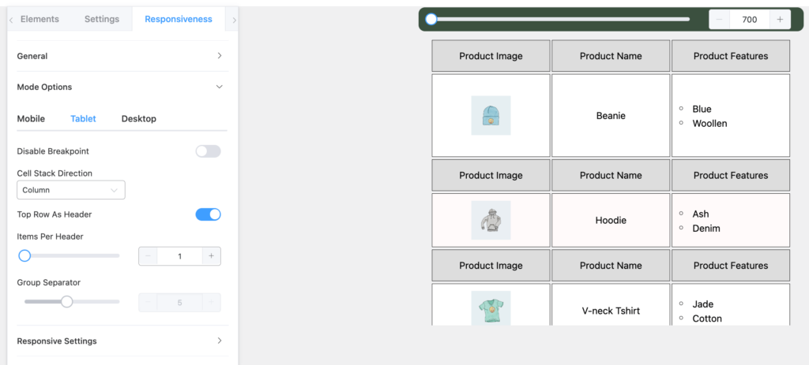Click the Blue feature list item
The width and height of the screenshot is (809, 365).
coord(702,109)
